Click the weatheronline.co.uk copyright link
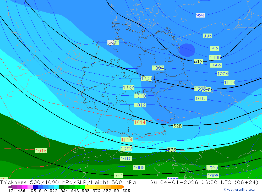262x192 pixels. pos(240,190)
